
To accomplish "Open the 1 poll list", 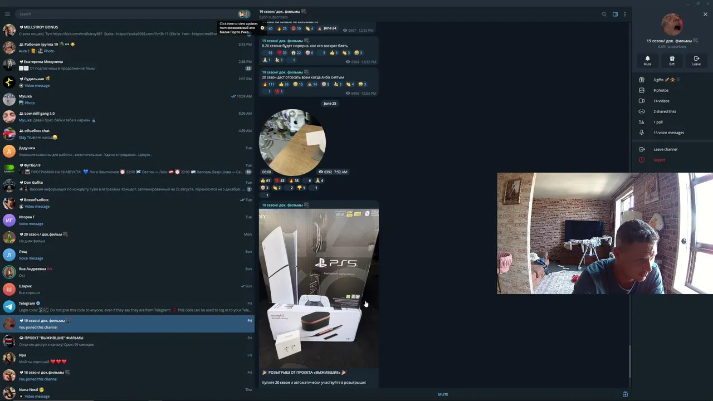I will [672, 122].
